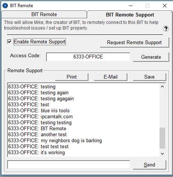Generate a new access code
This screenshot has height=177, width=173.
[151, 57]
